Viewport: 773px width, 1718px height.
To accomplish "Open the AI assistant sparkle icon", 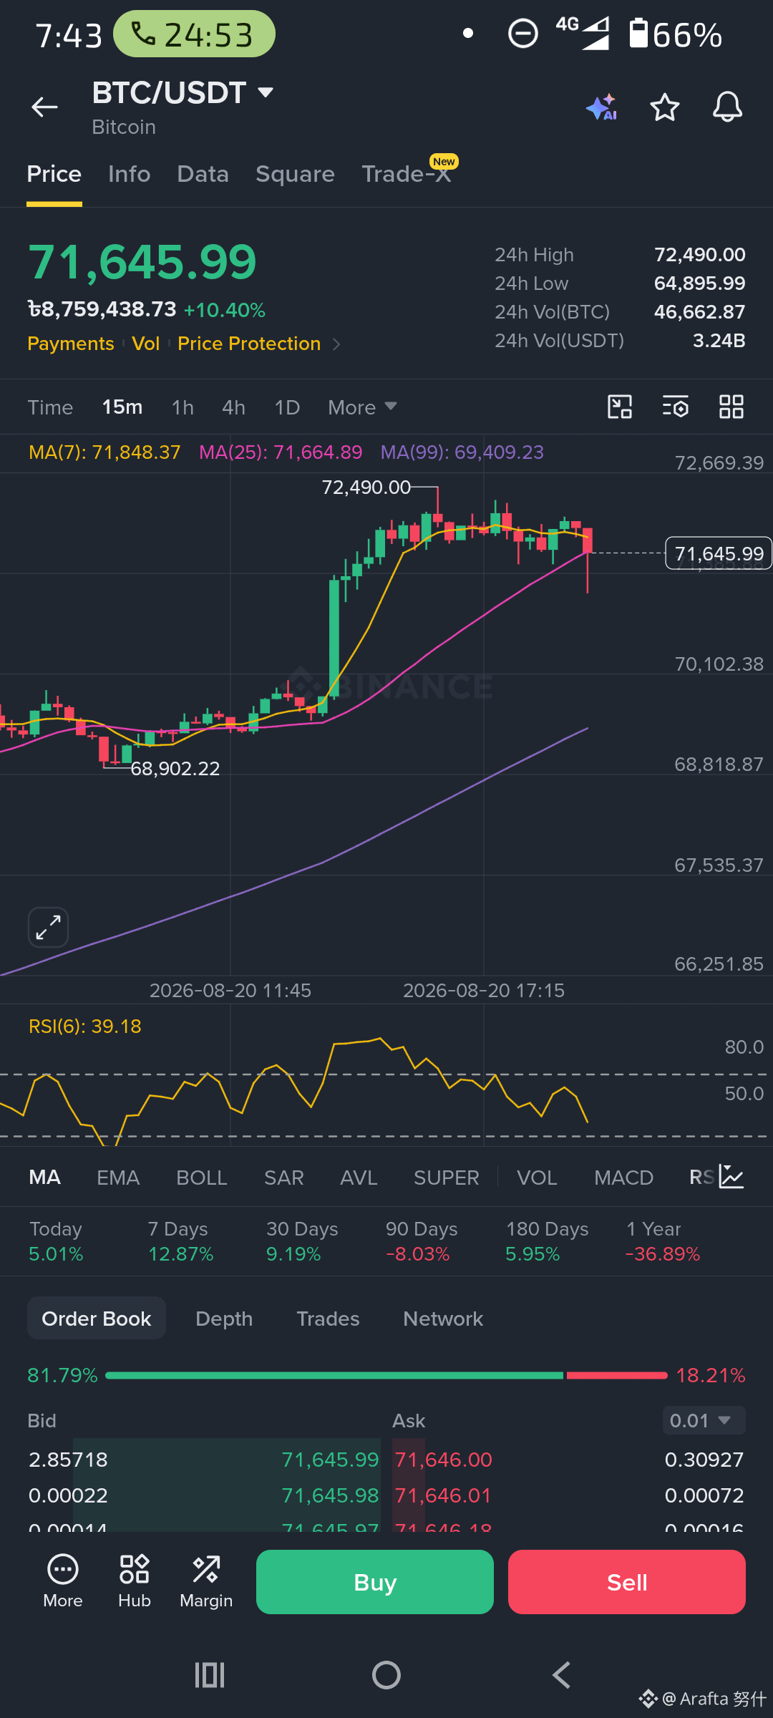I will coord(602,107).
